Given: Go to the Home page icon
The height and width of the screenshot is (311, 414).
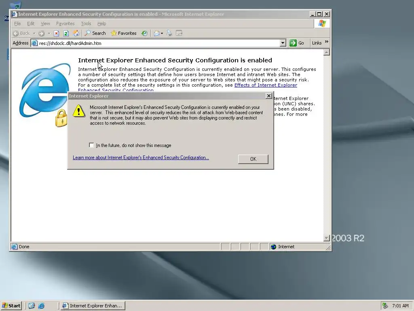Looking at the screenshot, I should (x=76, y=33).
